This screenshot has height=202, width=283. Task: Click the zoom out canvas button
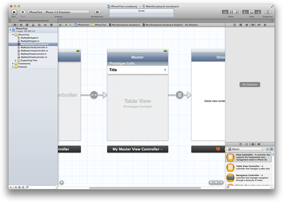211,183
